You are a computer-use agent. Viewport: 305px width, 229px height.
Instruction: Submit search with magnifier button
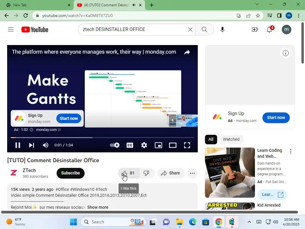pos(204,30)
